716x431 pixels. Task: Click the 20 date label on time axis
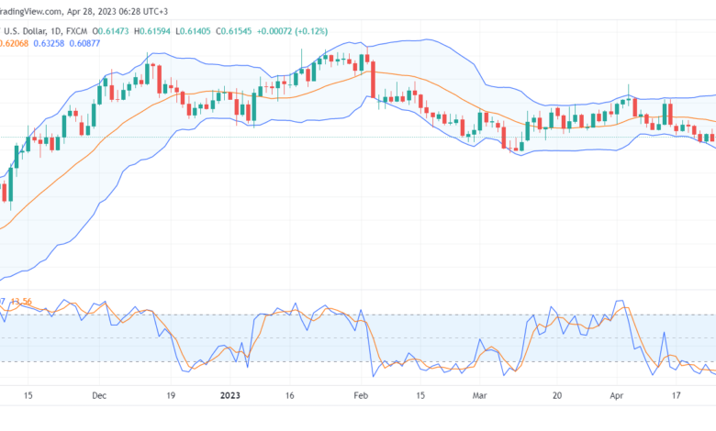click(x=557, y=395)
